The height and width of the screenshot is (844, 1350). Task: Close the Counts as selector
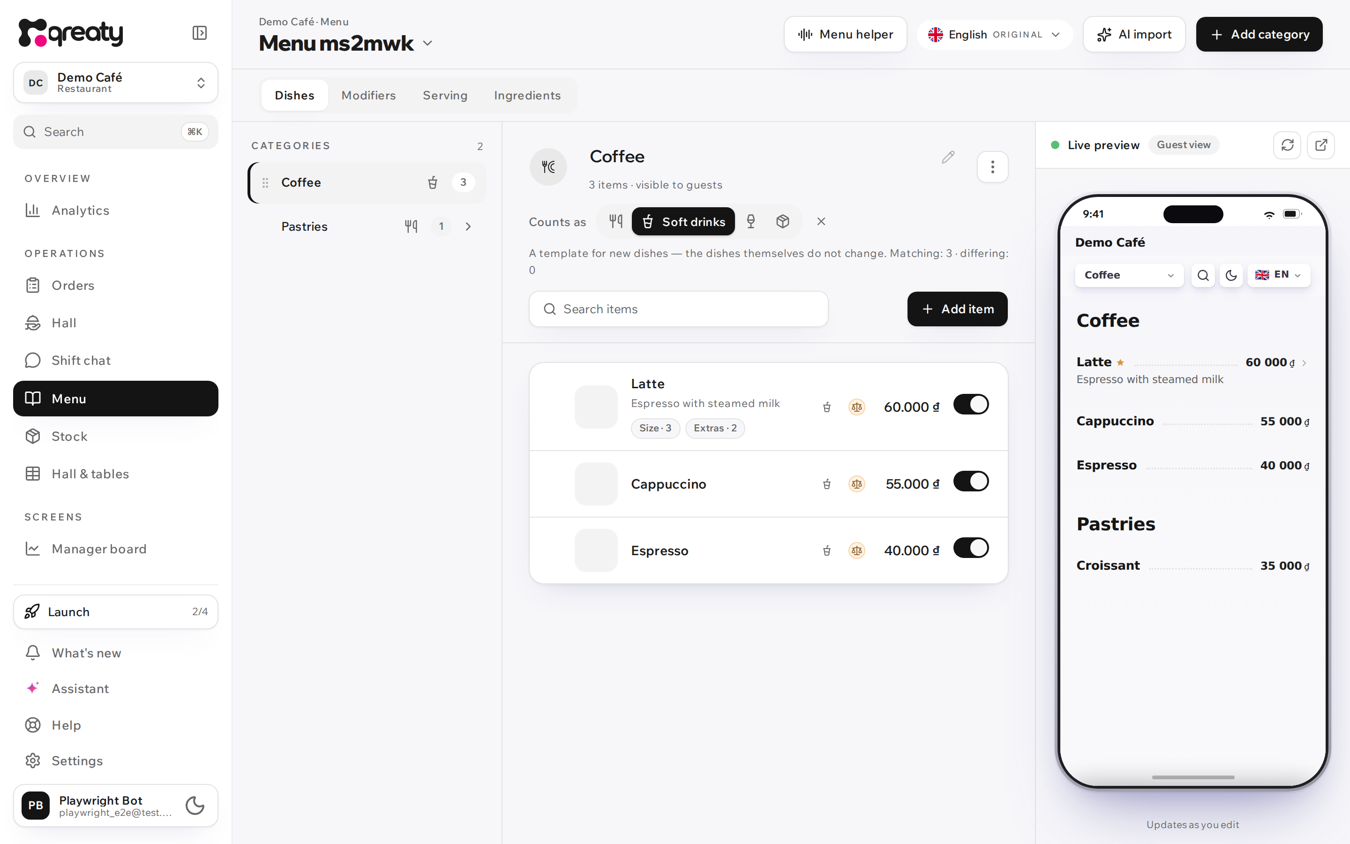tap(821, 222)
